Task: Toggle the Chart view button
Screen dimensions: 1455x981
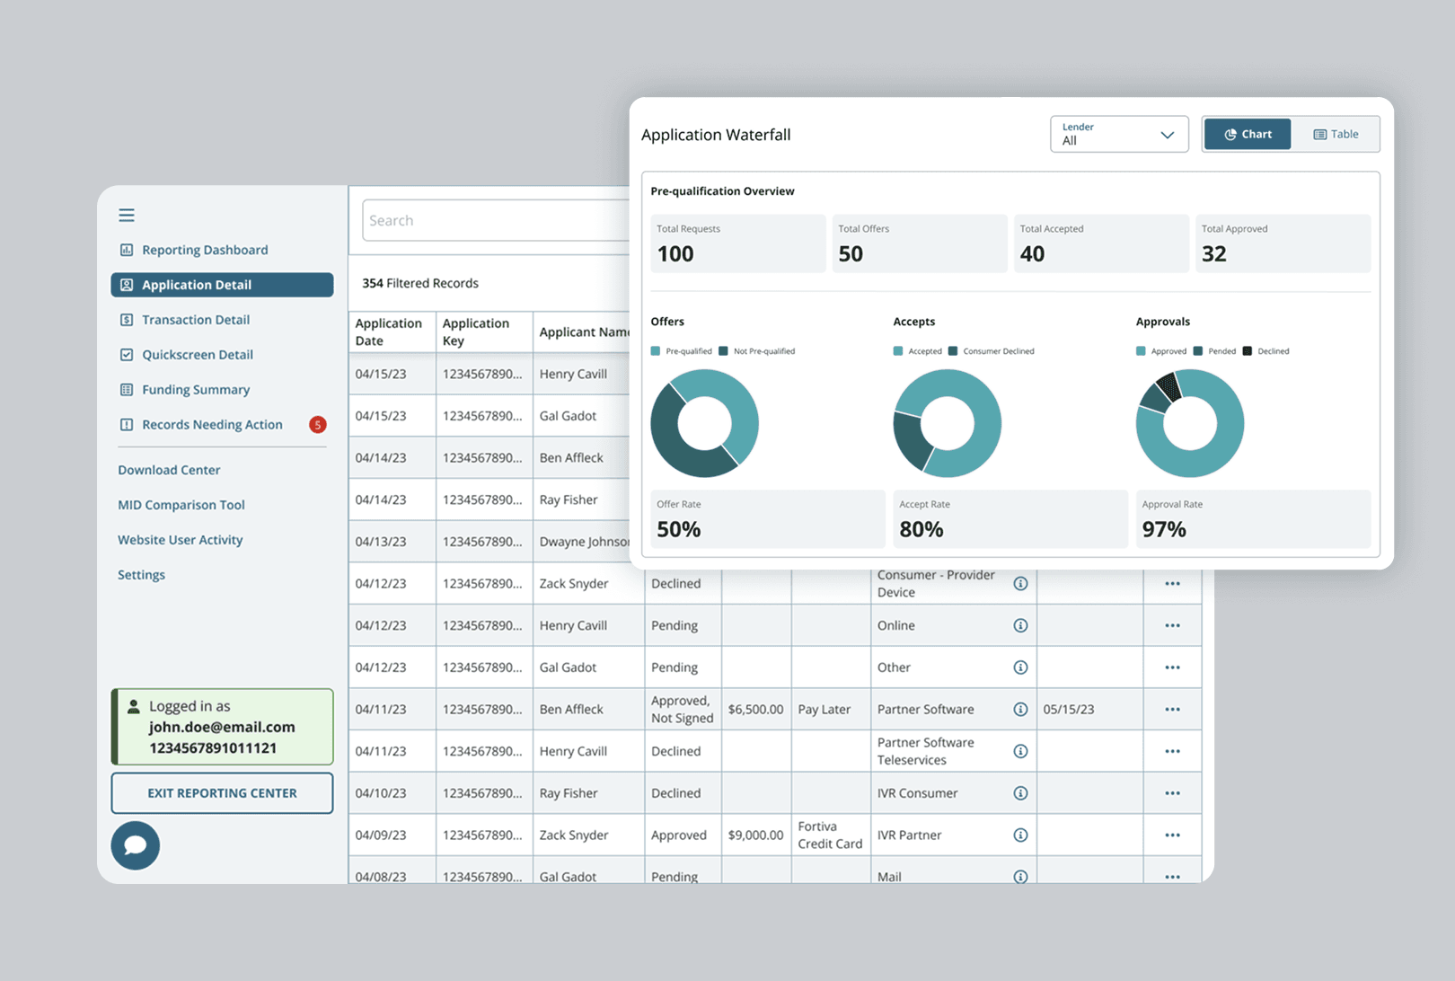Action: click(x=1247, y=133)
